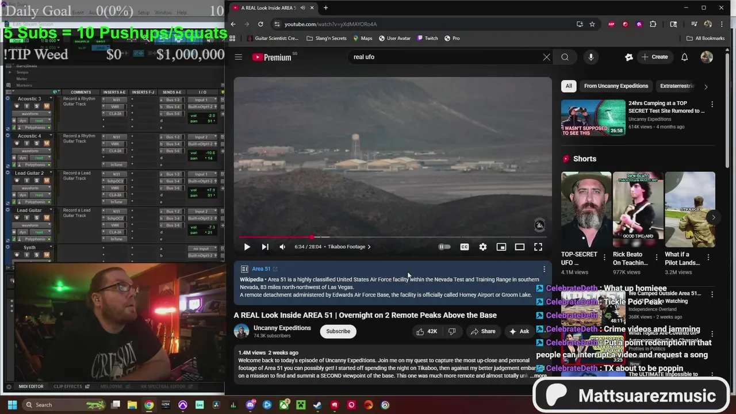Open options for 24hrs Camping video

point(712,104)
